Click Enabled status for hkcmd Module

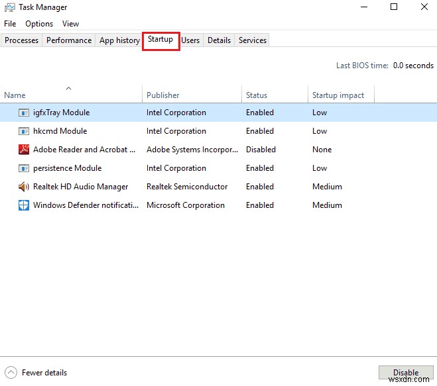(260, 131)
